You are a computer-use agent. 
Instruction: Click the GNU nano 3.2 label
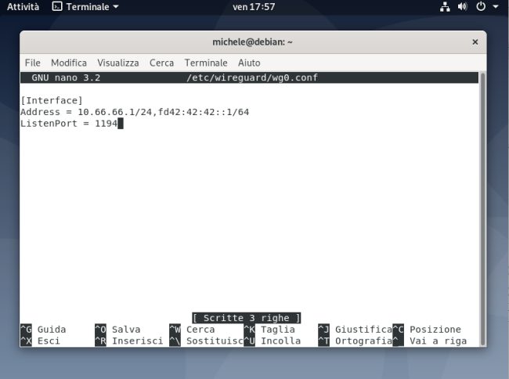[x=66, y=78]
